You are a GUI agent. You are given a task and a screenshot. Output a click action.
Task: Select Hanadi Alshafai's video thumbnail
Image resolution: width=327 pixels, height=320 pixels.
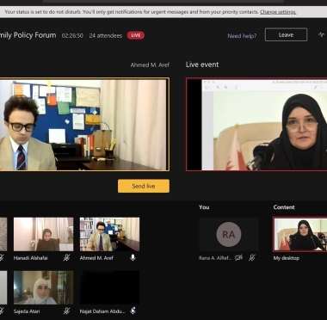tap(44, 234)
